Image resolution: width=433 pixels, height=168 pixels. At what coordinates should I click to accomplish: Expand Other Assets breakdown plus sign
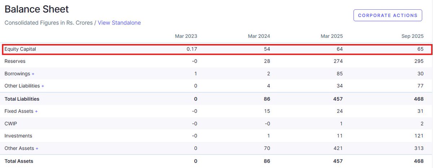click(37, 148)
